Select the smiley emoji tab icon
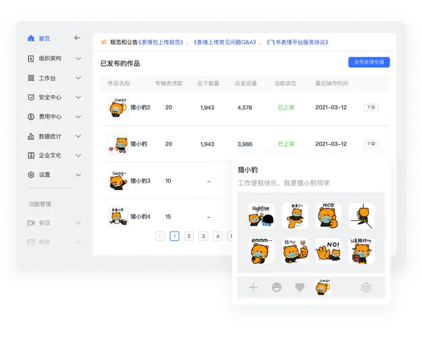Image resolution: width=422 pixels, height=343 pixels. tap(276, 288)
